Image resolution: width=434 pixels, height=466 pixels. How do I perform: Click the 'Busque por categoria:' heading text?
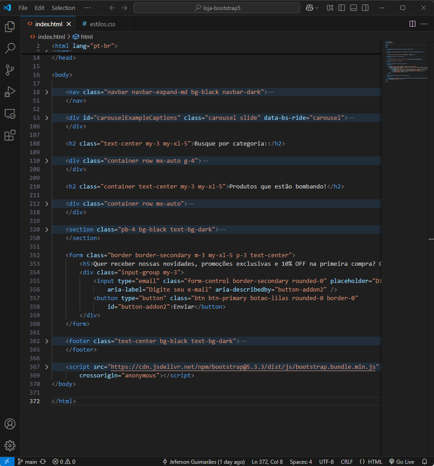pos(231,144)
